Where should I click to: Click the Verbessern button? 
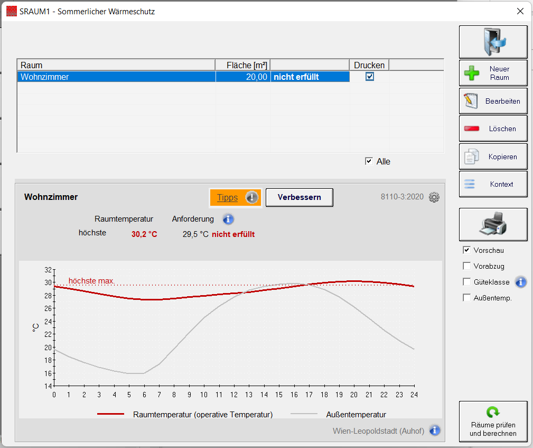coord(299,197)
